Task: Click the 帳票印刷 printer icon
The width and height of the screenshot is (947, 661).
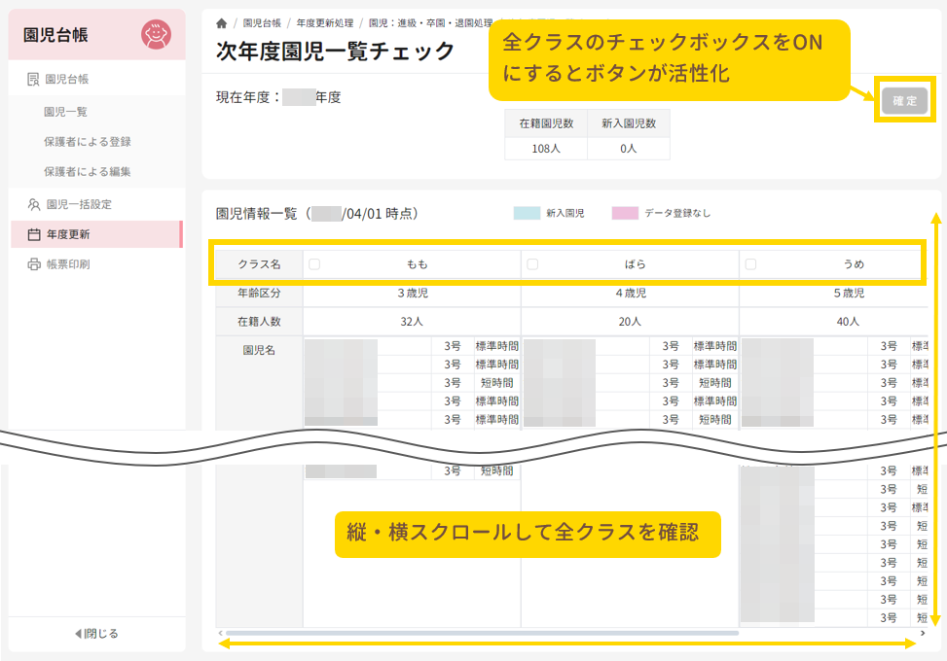Action: pos(33,264)
